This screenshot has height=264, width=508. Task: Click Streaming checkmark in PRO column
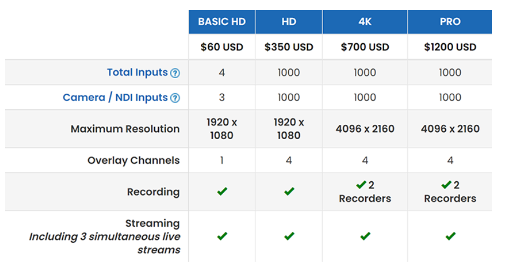[450, 236]
